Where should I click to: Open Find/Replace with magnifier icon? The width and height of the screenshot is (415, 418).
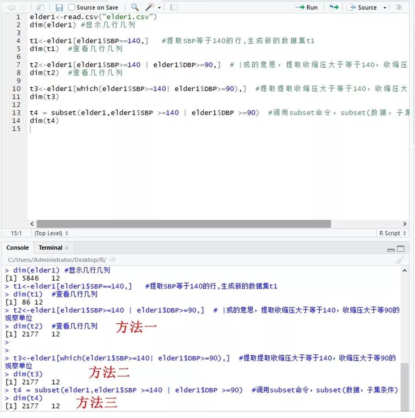pyautogui.click(x=135, y=7)
